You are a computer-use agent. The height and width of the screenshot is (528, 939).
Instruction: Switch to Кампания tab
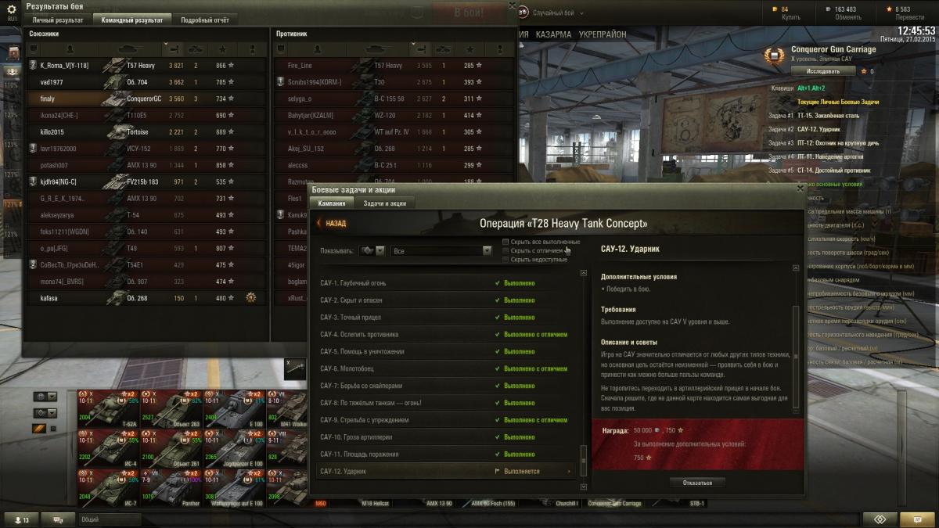pyautogui.click(x=333, y=203)
